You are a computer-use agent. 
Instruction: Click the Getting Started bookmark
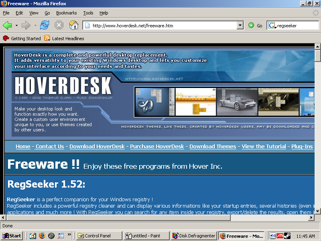coord(25,39)
